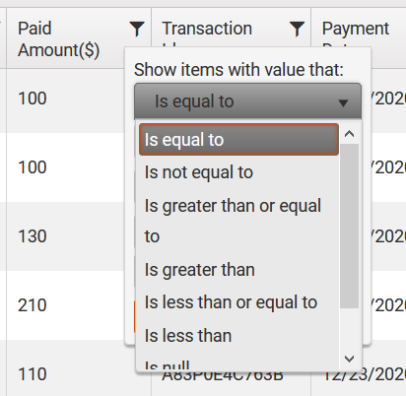Sort by Paid Amount($) column header
The image size is (406, 396).
(x=58, y=39)
